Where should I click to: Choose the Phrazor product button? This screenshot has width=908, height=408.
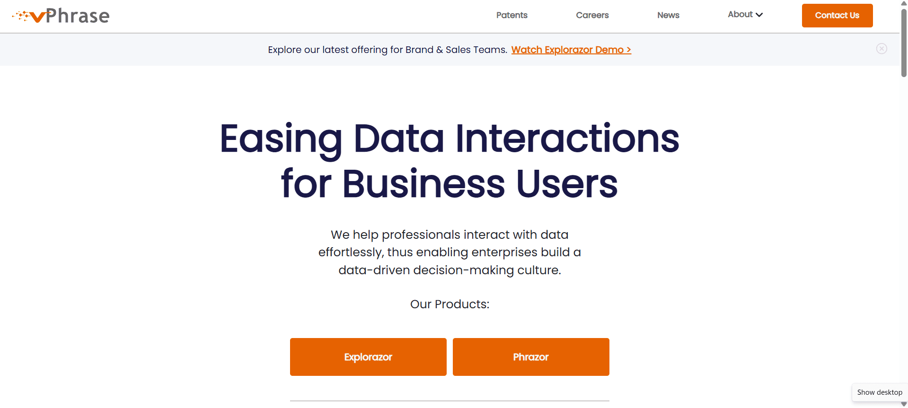point(531,357)
